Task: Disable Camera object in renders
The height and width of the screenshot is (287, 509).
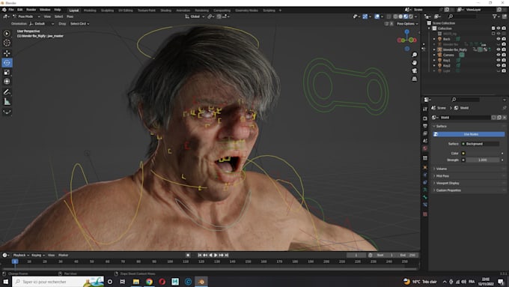Action: 504,55
